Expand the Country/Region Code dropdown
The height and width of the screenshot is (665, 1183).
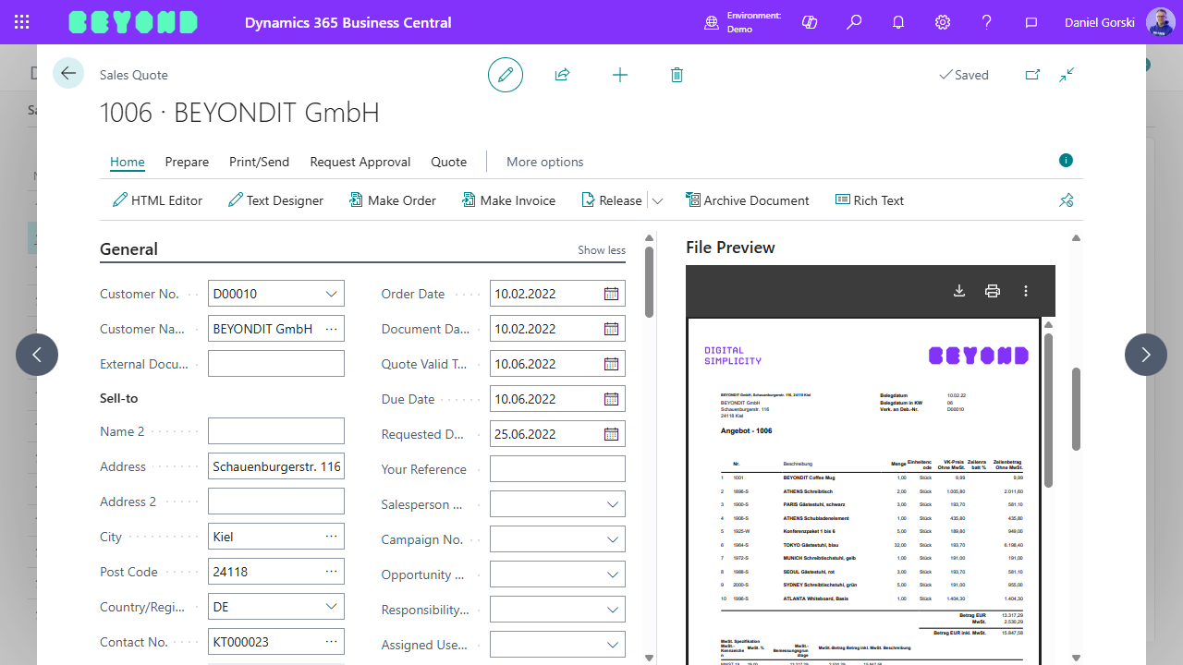331,607
